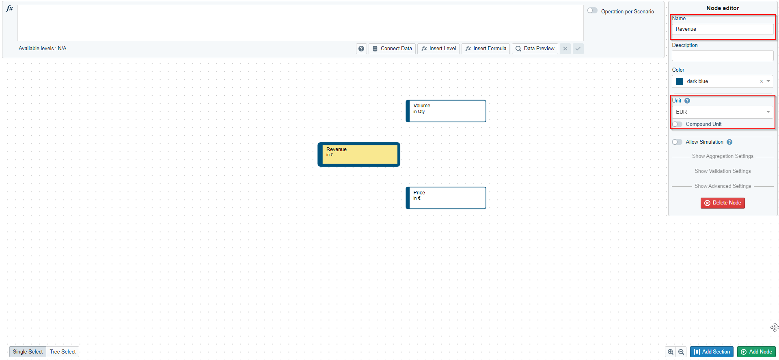Turn on Compound Unit switch
Viewport: 779px width, 360px height.
[x=677, y=124]
